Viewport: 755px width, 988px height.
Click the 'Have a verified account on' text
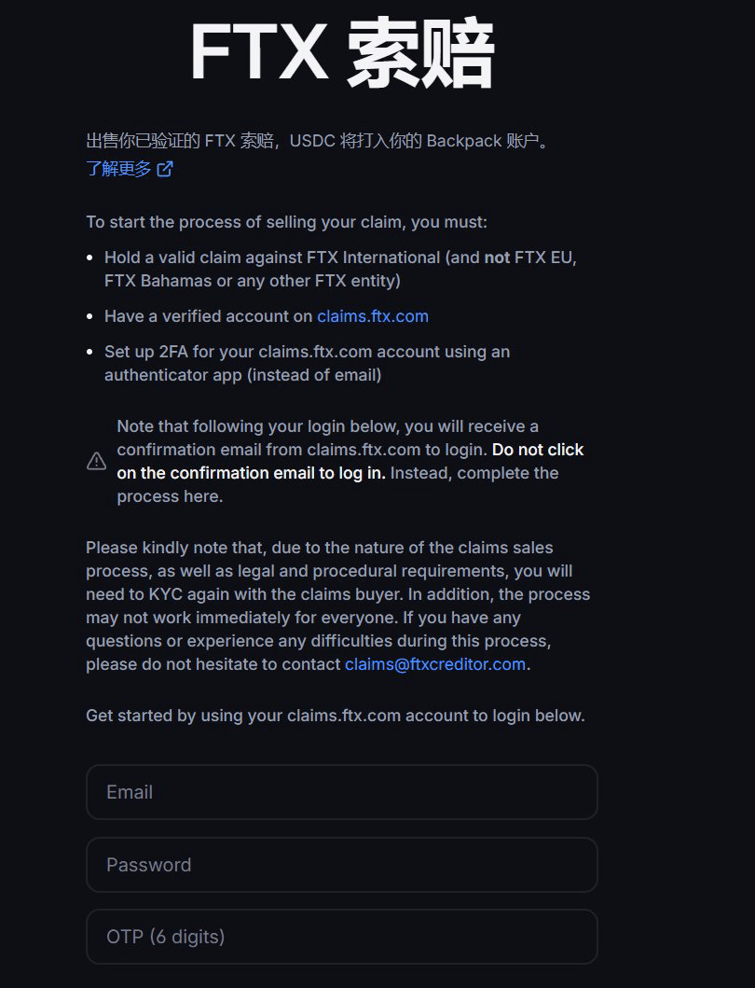click(x=209, y=316)
